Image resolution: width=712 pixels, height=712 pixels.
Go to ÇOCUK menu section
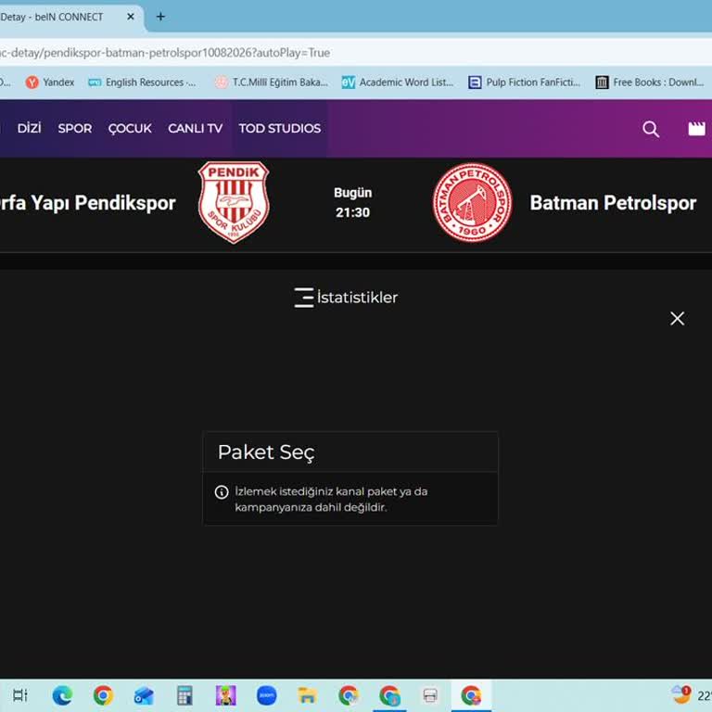pos(130,129)
